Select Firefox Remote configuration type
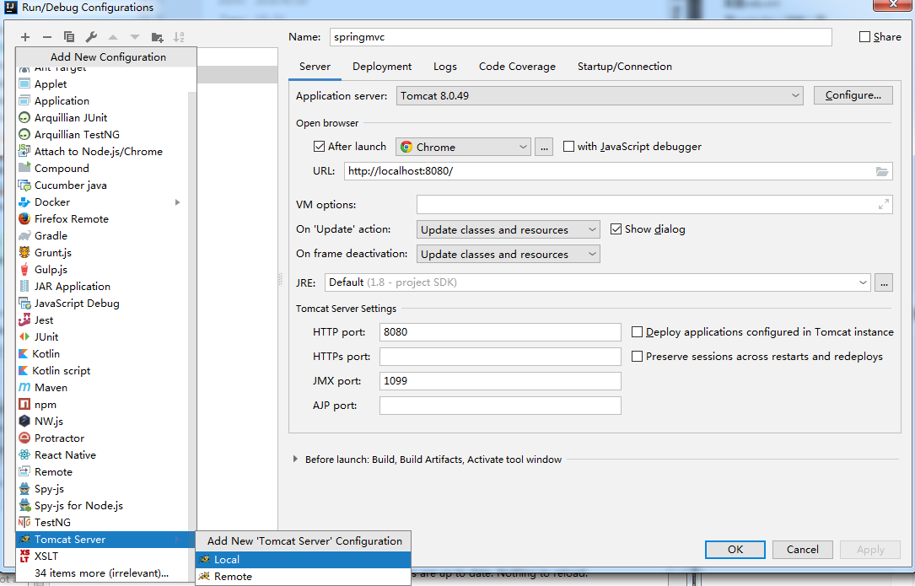The height and width of the screenshot is (586, 915). 103,219
